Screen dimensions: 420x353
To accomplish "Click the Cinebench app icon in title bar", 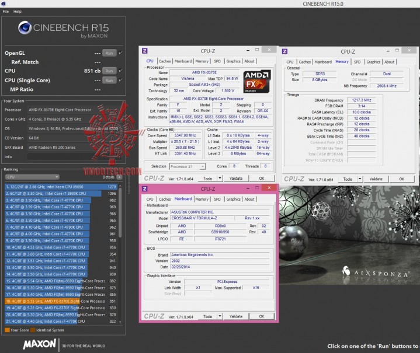I will pyautogui.click(x=3, y=4).
